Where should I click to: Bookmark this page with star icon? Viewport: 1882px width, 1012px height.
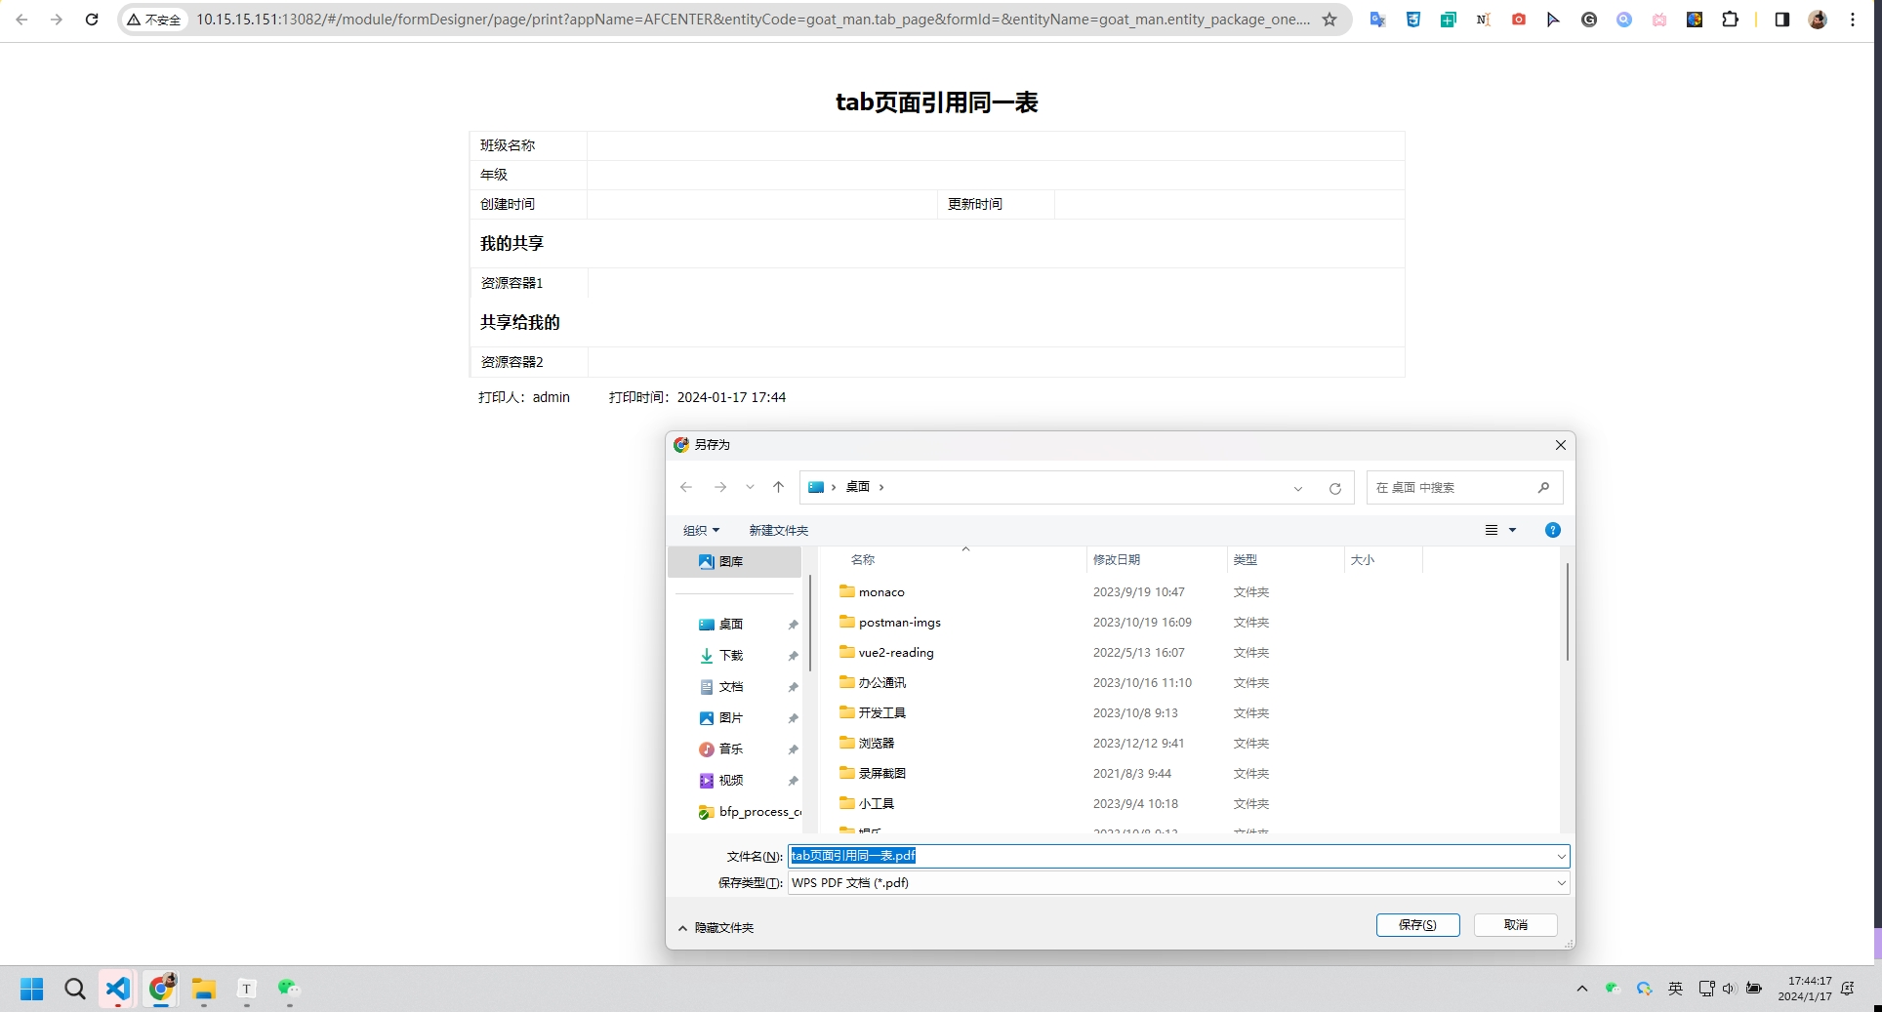pos(1329,20)
